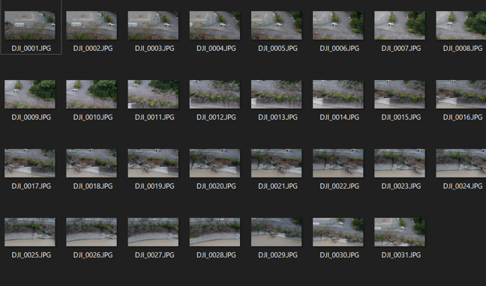Click the DJI_0004.JPG image thumbnail

tap(214, 25)
